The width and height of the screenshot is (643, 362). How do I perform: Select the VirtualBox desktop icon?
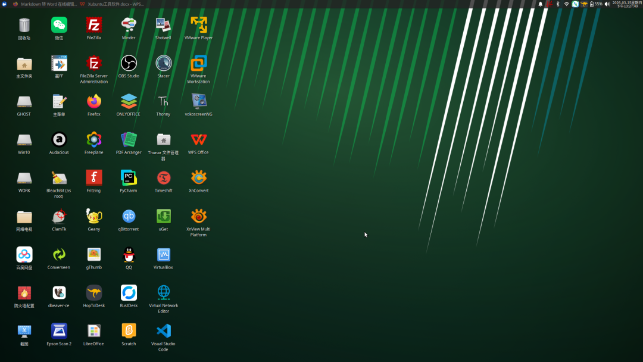point(163,258)
